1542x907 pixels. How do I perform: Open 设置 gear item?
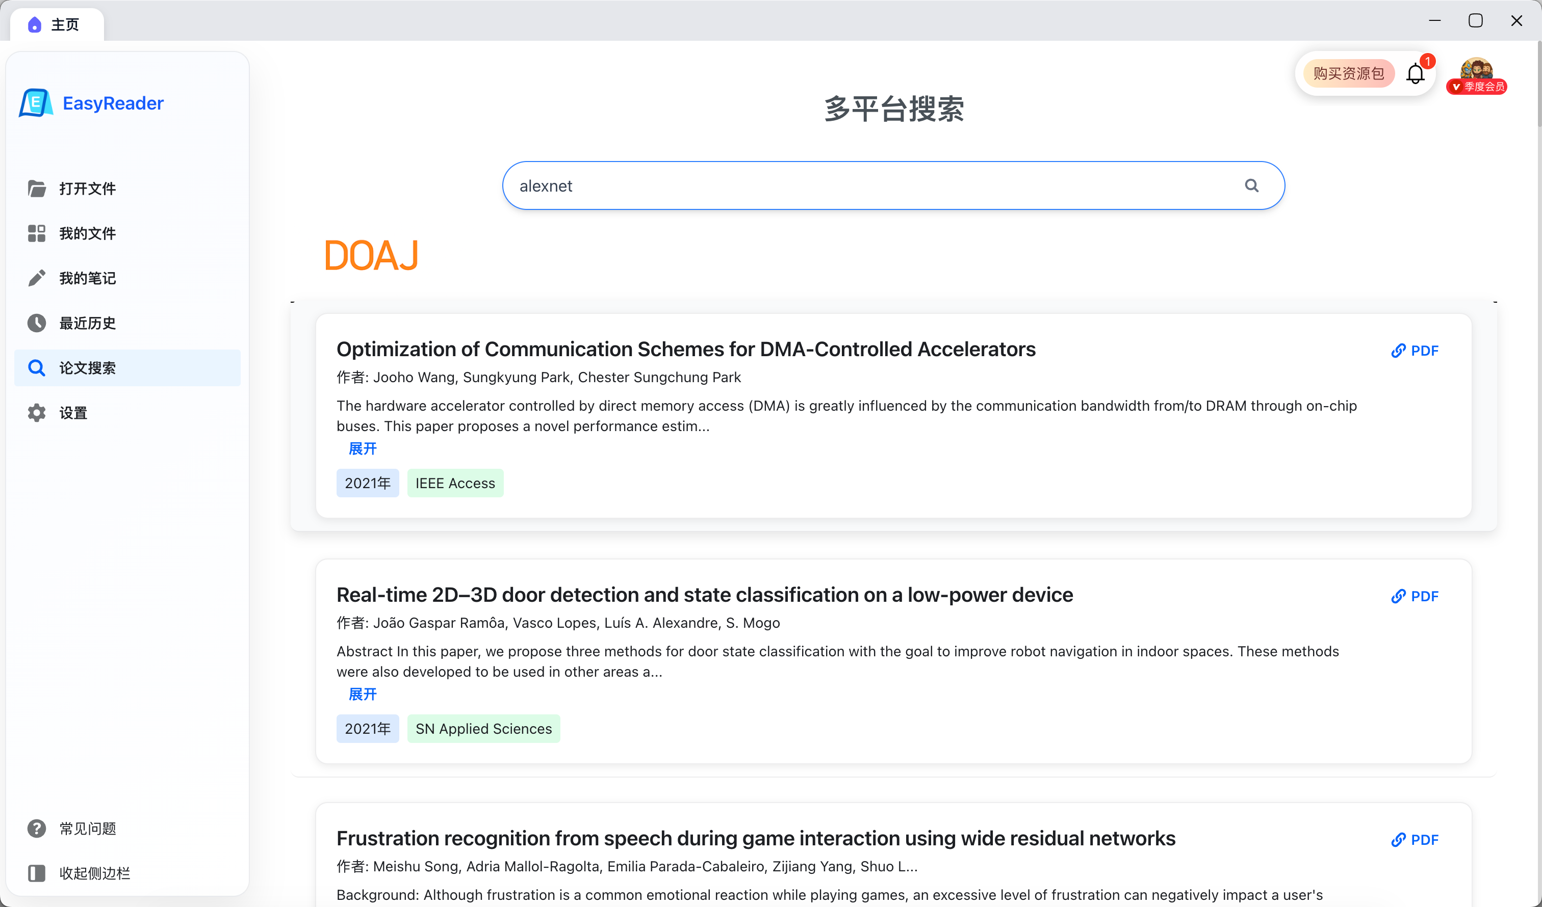[x=73, y=413]
